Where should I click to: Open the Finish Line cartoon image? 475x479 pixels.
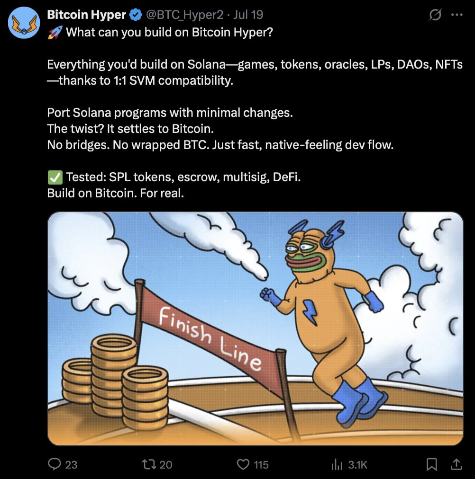[x=255, y=328]
